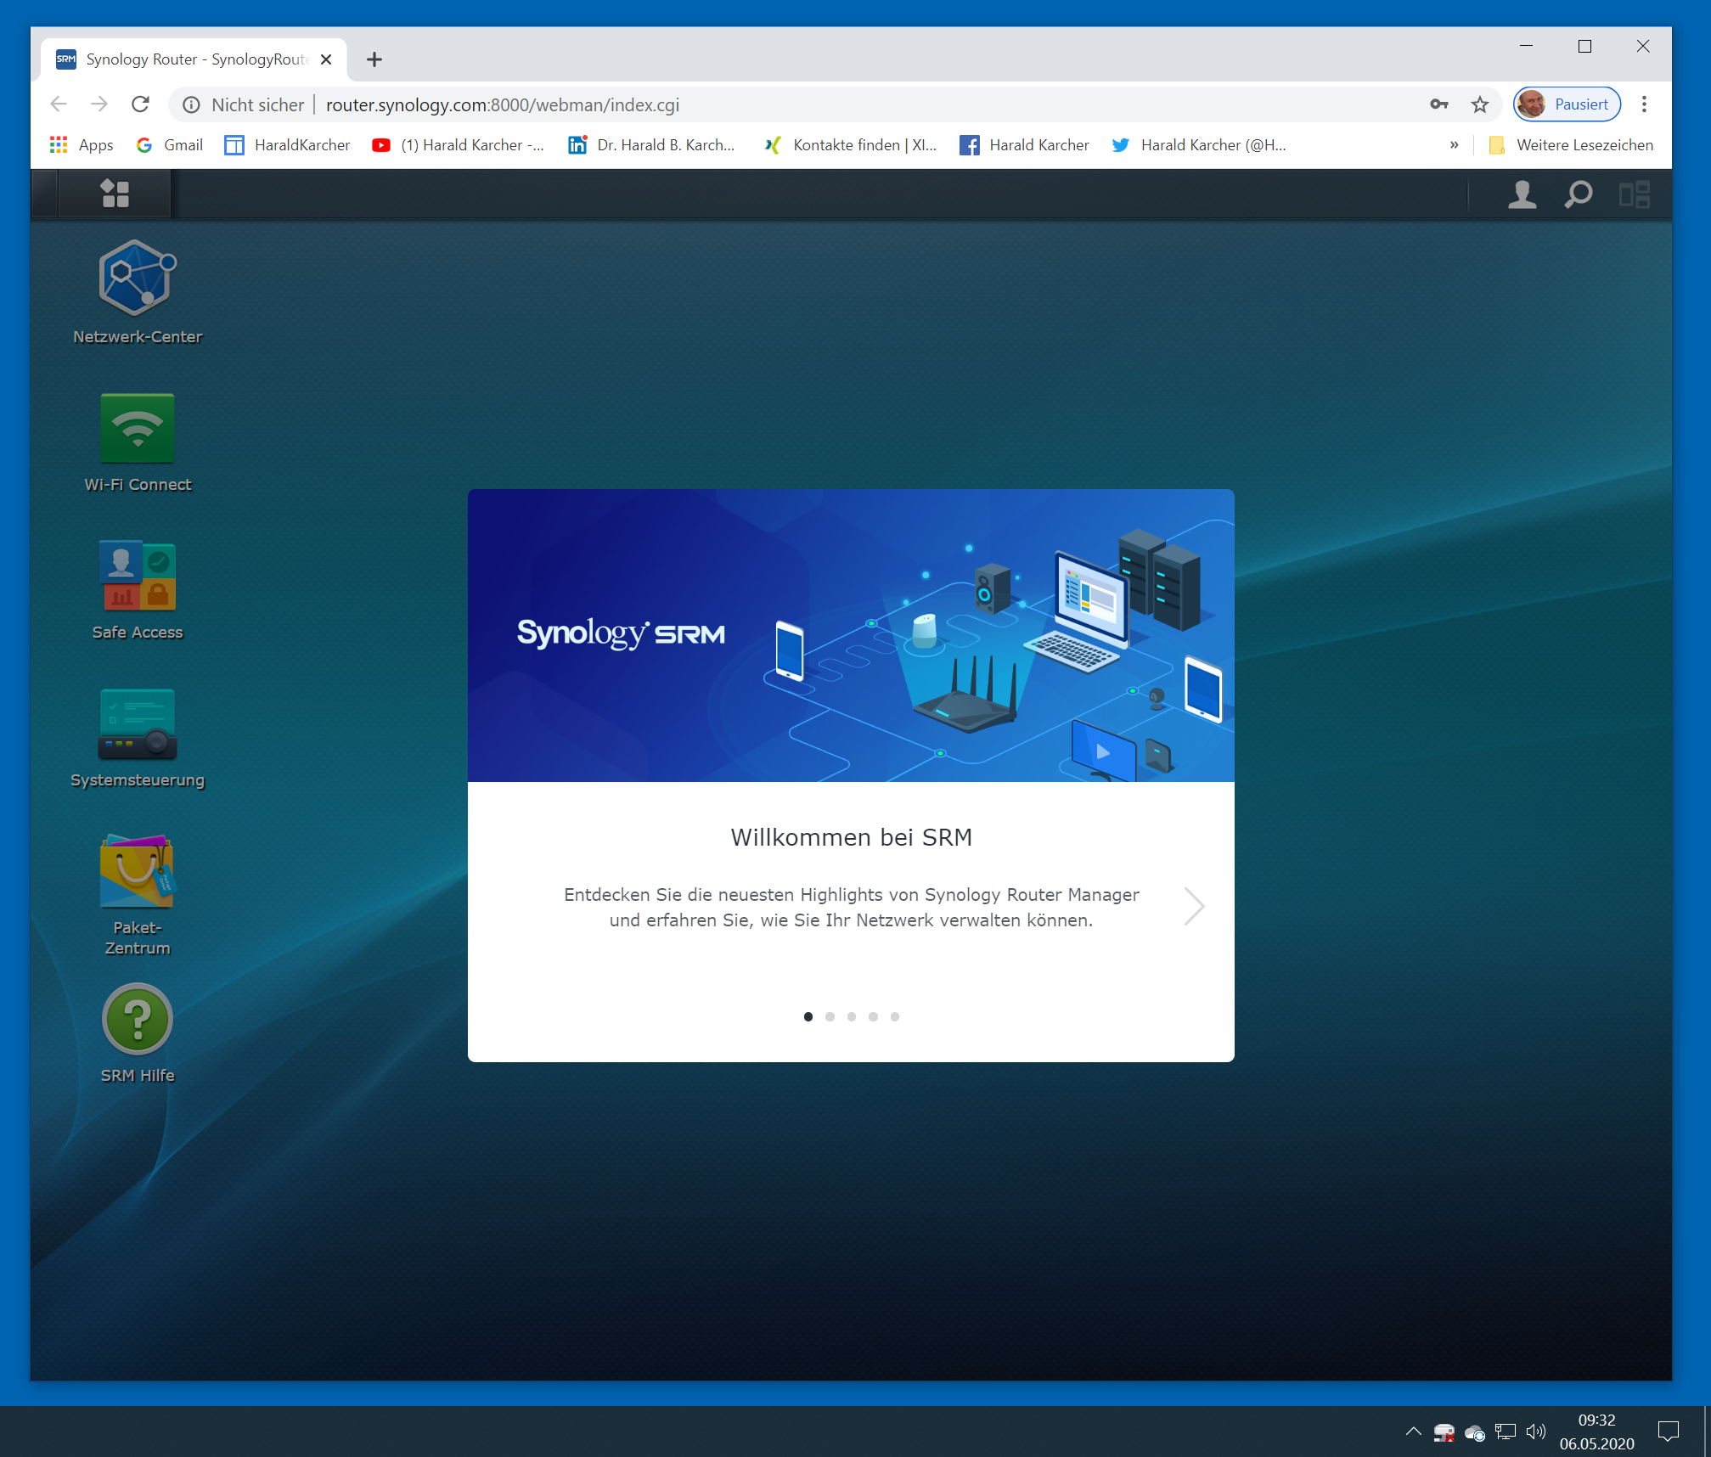
Task: Open SRM Hilfe help icon
Action: (x=137, y=1020)
